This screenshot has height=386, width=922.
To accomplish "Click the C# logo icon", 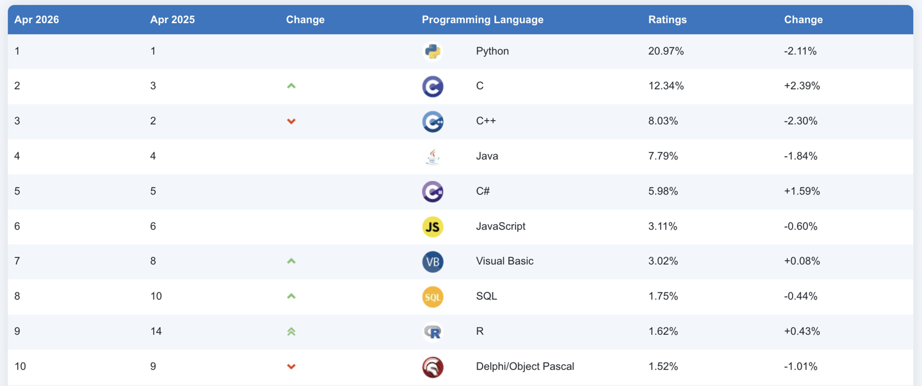I will pyautogui.click(x=433, y=191).
